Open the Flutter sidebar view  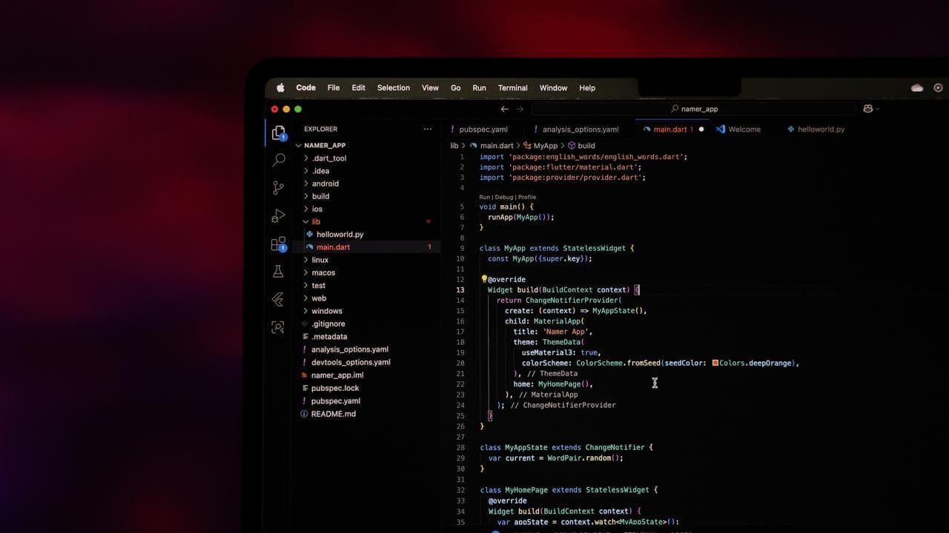coord(278,300)
